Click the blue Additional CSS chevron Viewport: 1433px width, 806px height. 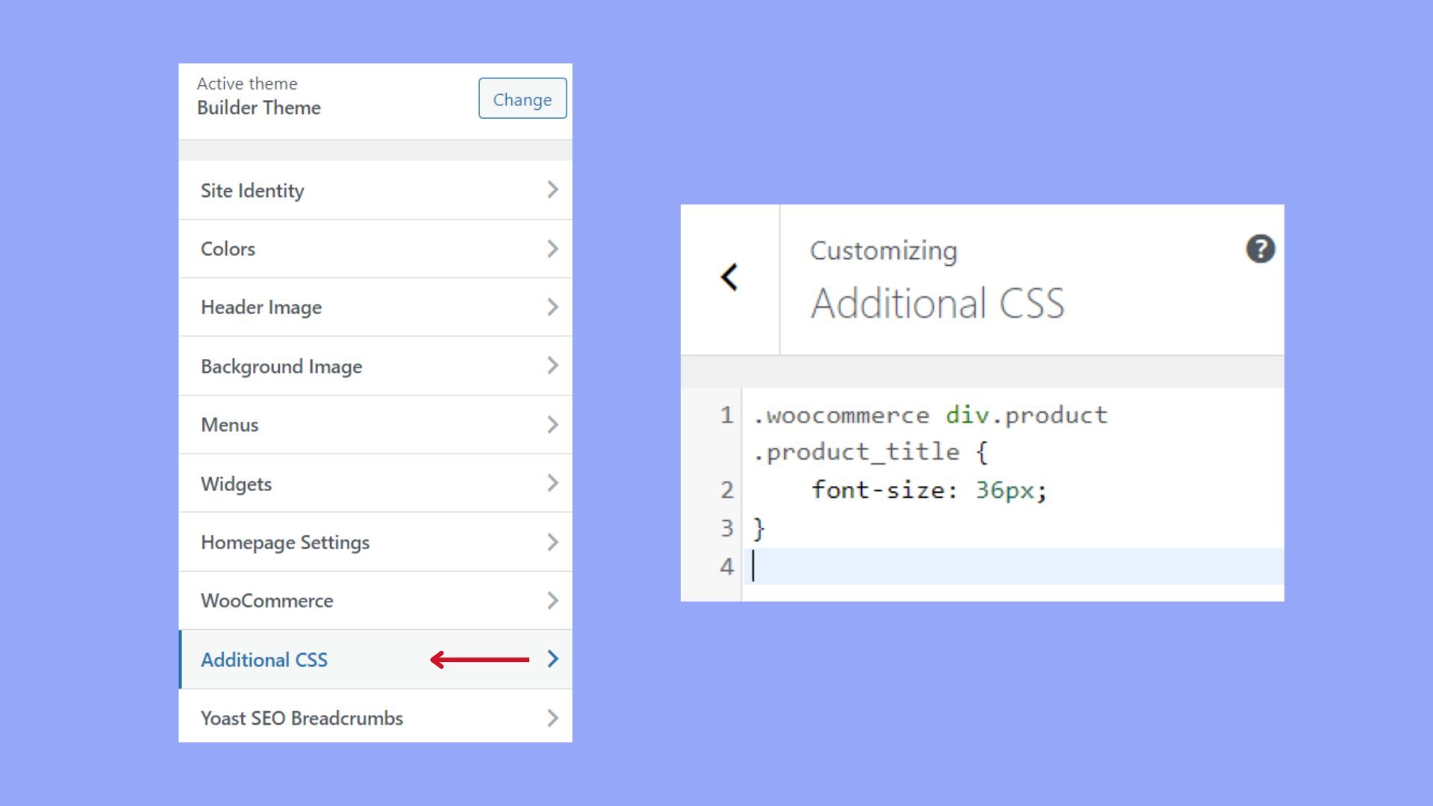pos(552,659)
